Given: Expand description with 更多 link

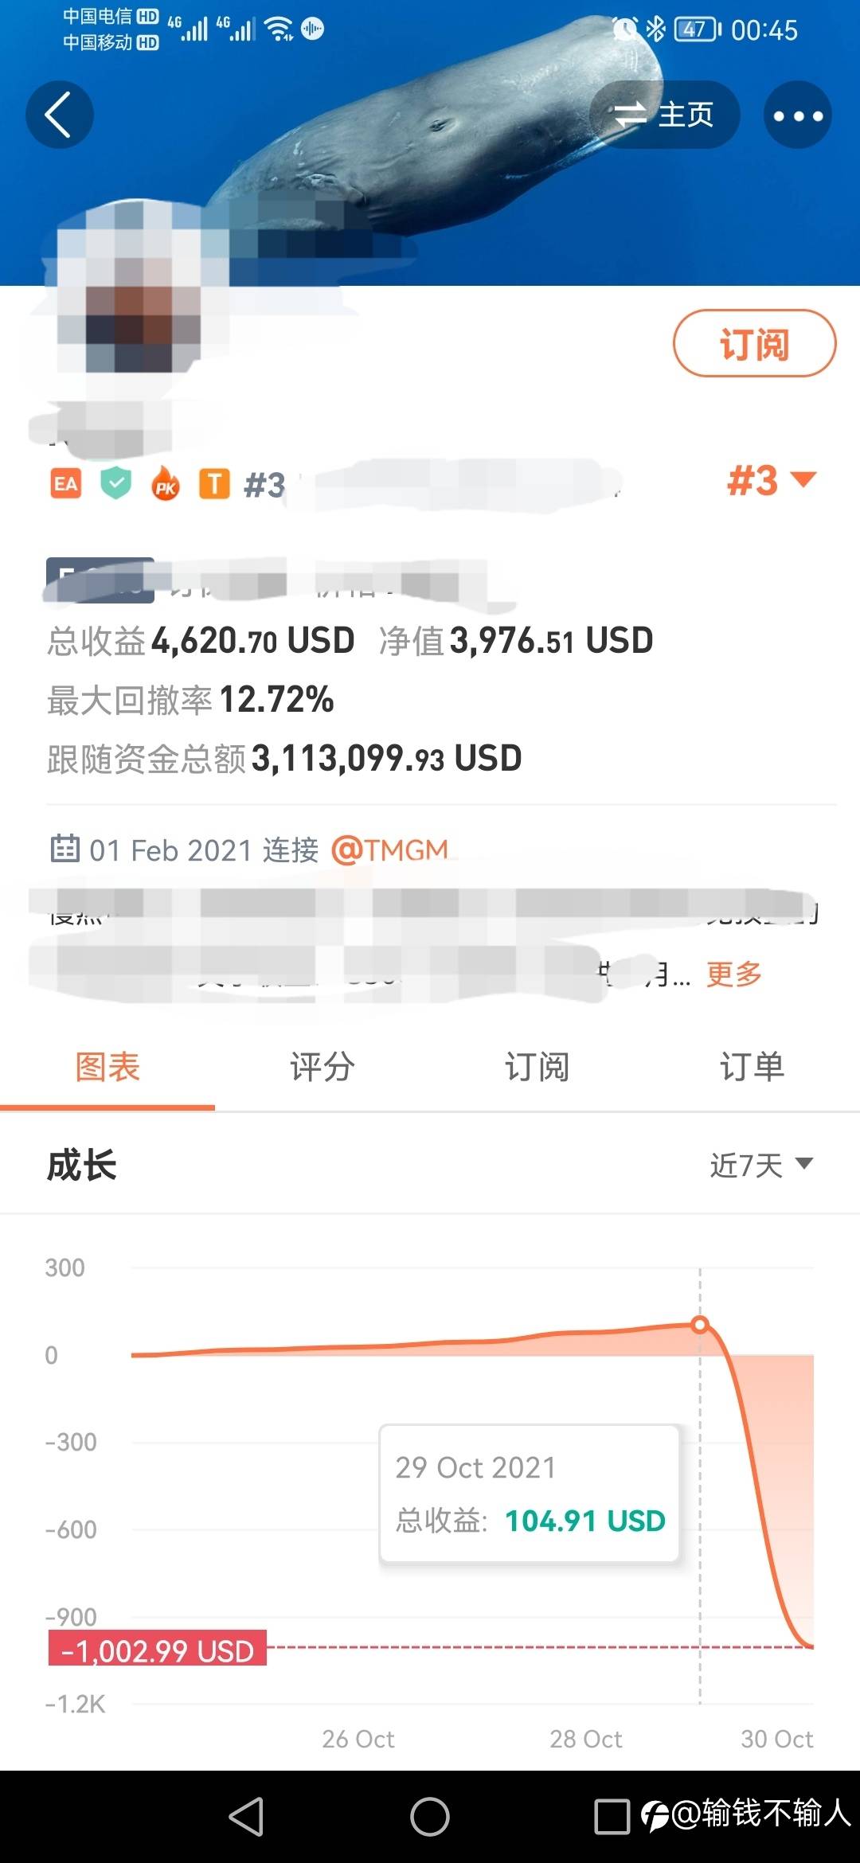Looking at the screenshot, I should (x=734, y=974).
